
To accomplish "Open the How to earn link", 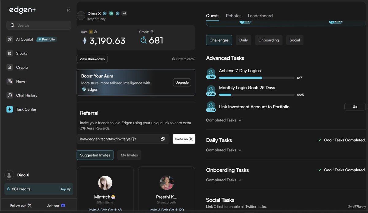I will click(184, 59).
